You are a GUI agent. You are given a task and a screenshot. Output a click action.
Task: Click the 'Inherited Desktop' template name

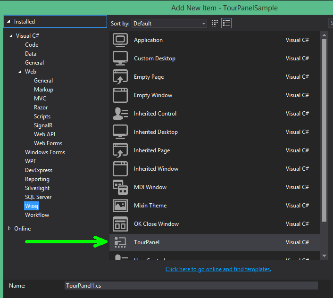tap(156, 132)
